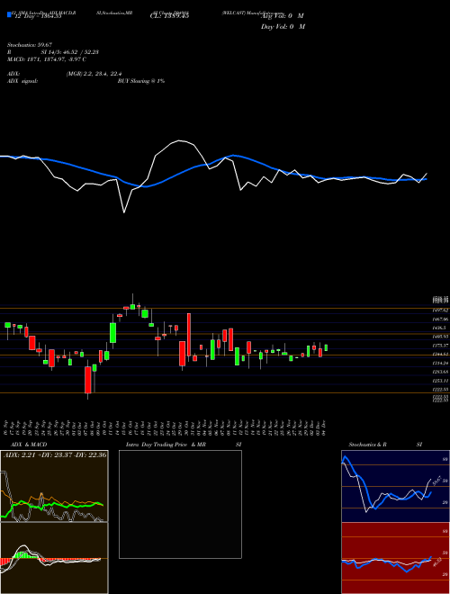The height and width of the screenshot is (594, 450).
Task: Click the ADX signal: label
Action: click(x=22, y=81)
